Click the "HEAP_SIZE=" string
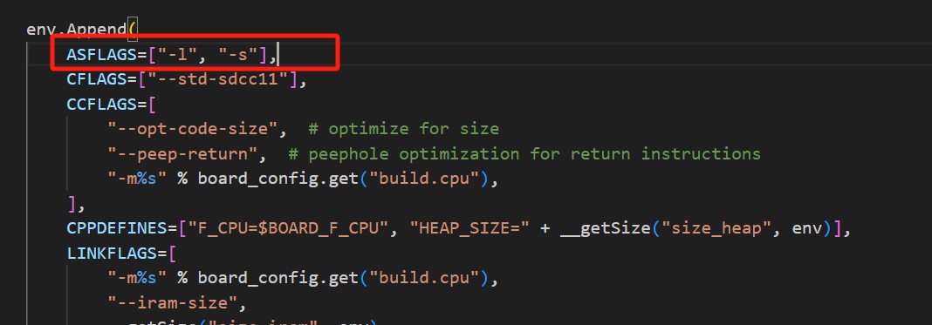932x325 pixels. coord(469,227)
